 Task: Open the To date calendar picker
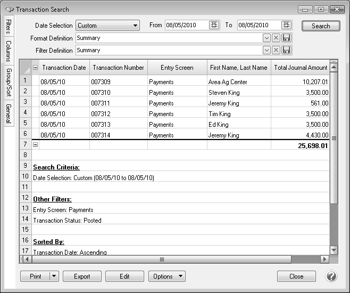click(x=286, y=25)
